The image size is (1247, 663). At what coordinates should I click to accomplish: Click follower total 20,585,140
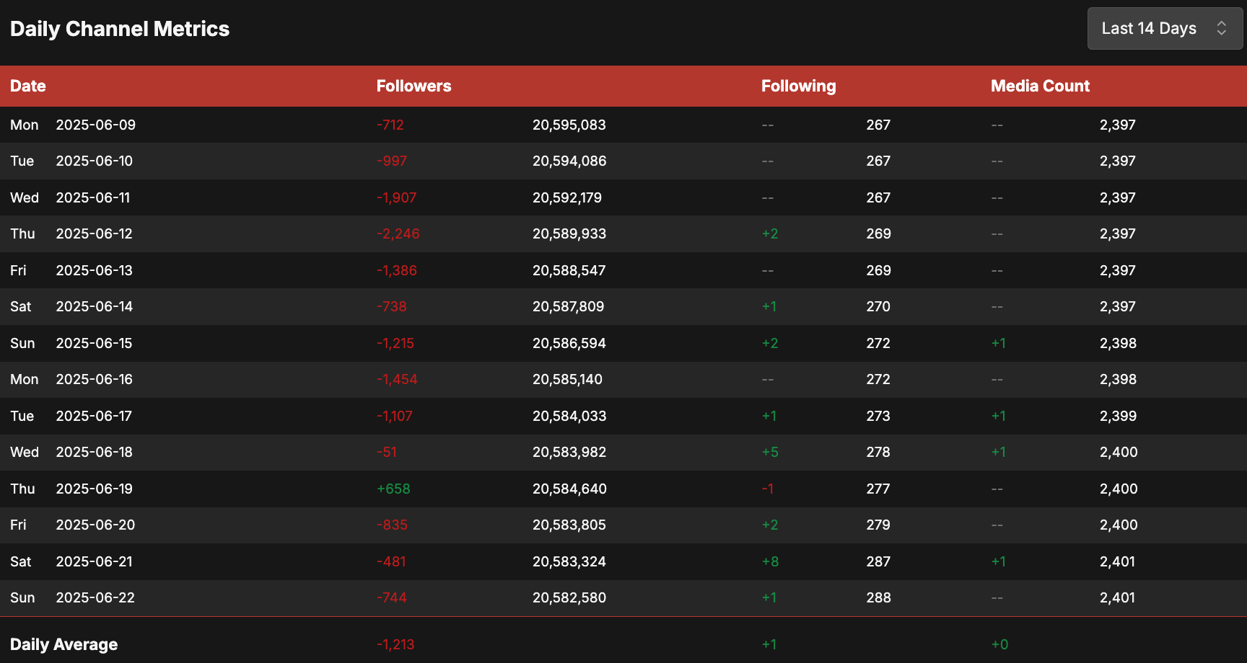pyautogui.click(x=568, y=380)
